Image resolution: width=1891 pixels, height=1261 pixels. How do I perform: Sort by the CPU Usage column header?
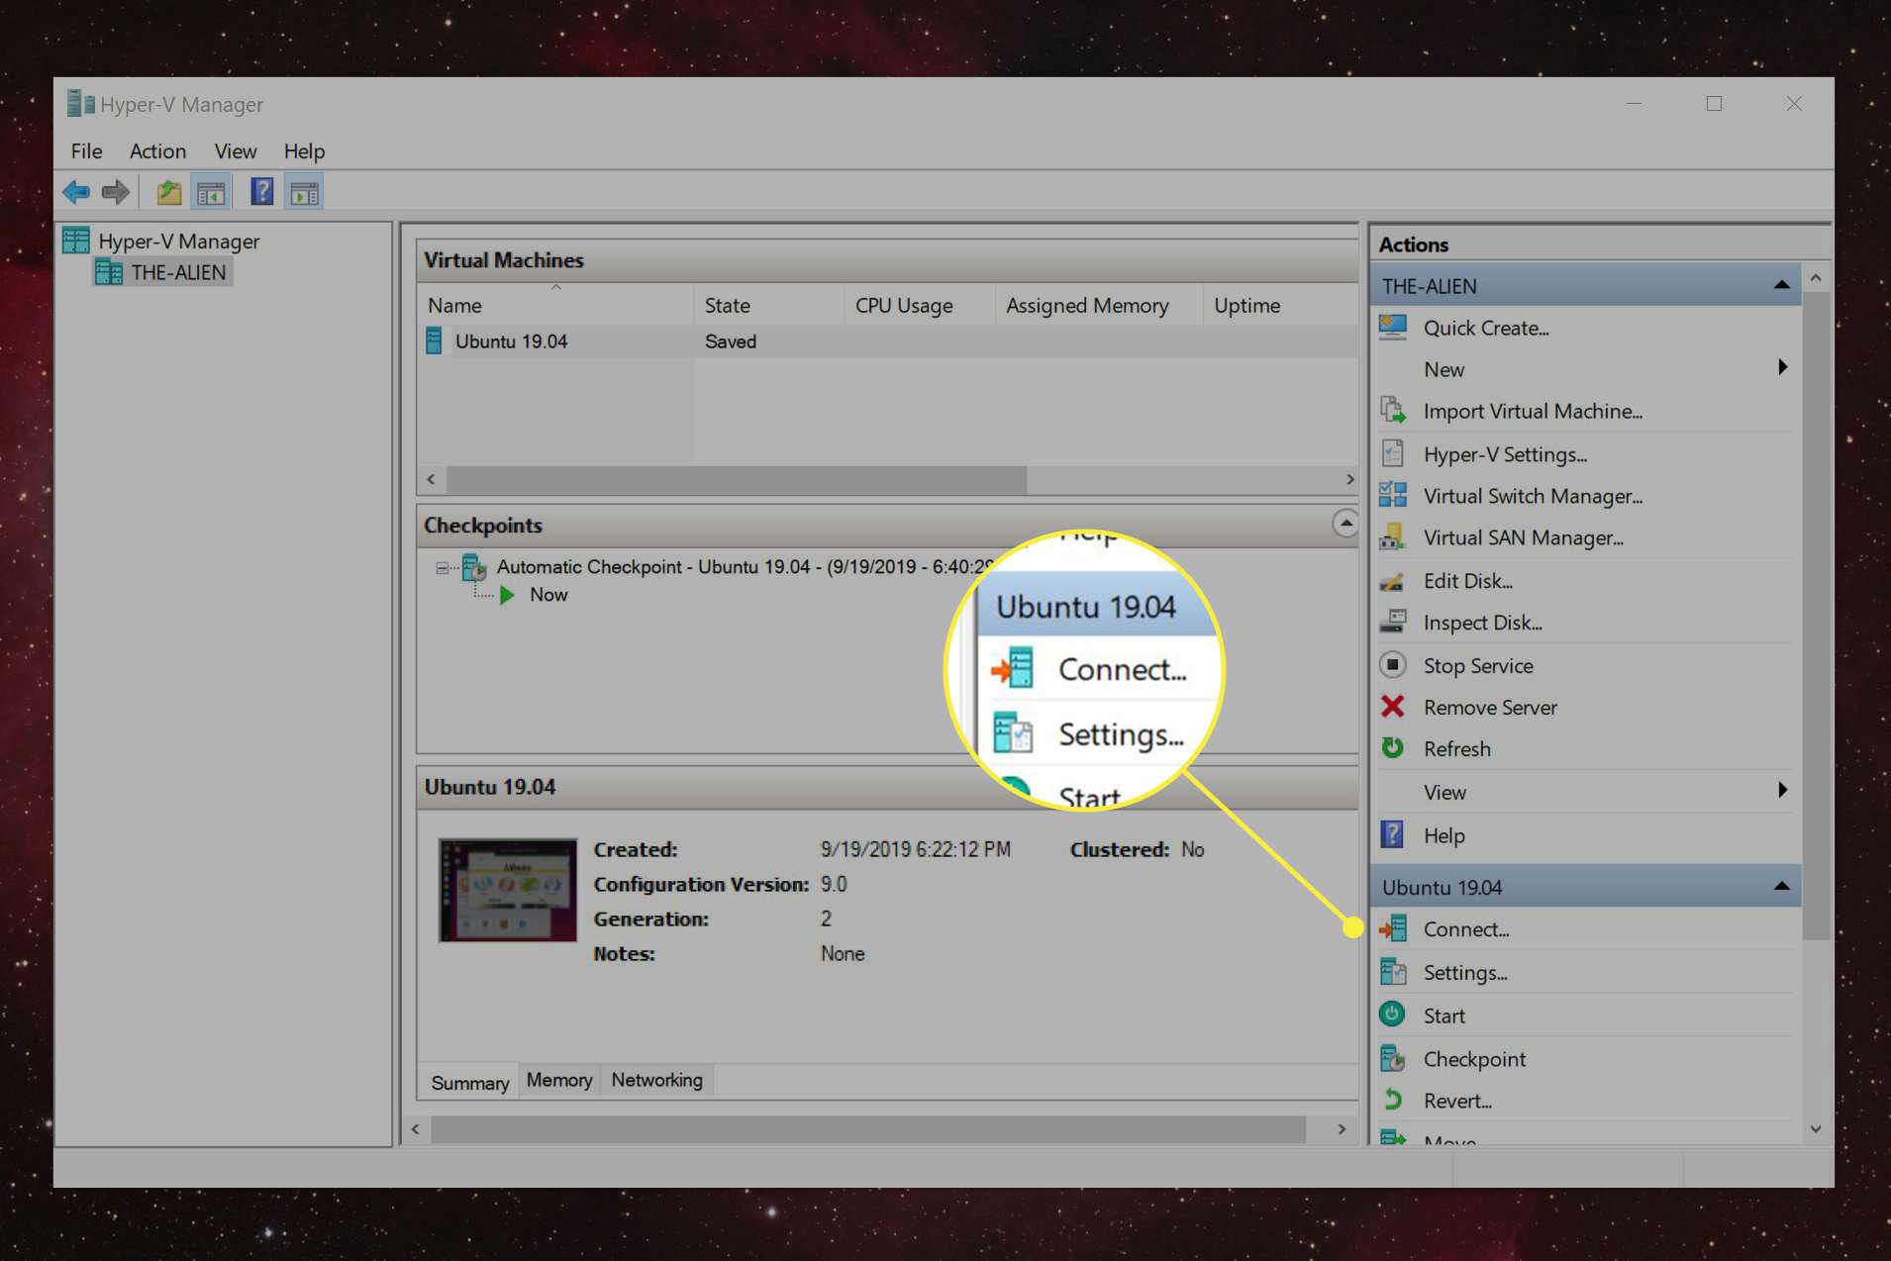[x=920, y=305]
